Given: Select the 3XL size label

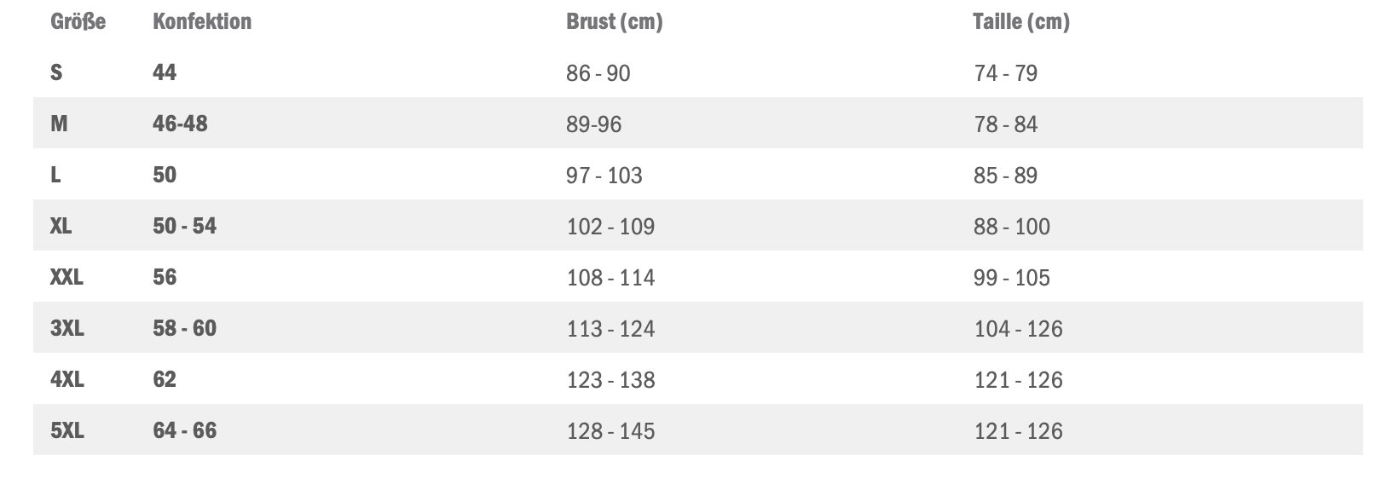Looking at the screenshot, I should 67,328.
